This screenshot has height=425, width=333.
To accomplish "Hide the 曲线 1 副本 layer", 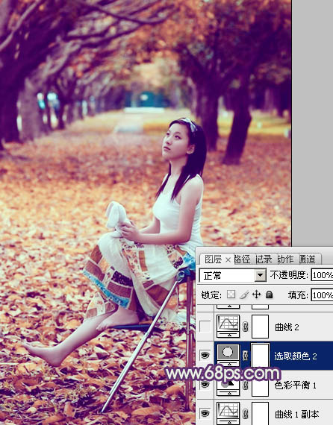I will (x=205, y=414).
